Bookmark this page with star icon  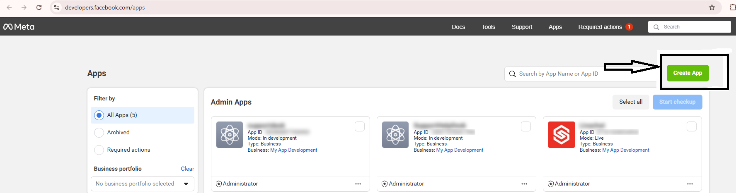tap(712, 7)
